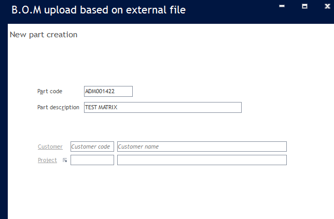
Task: Close the B.O.M upload window
Action: (x=326, y=6)
